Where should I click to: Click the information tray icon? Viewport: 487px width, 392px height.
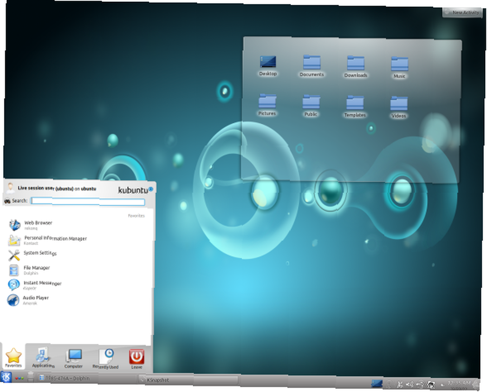389,385
